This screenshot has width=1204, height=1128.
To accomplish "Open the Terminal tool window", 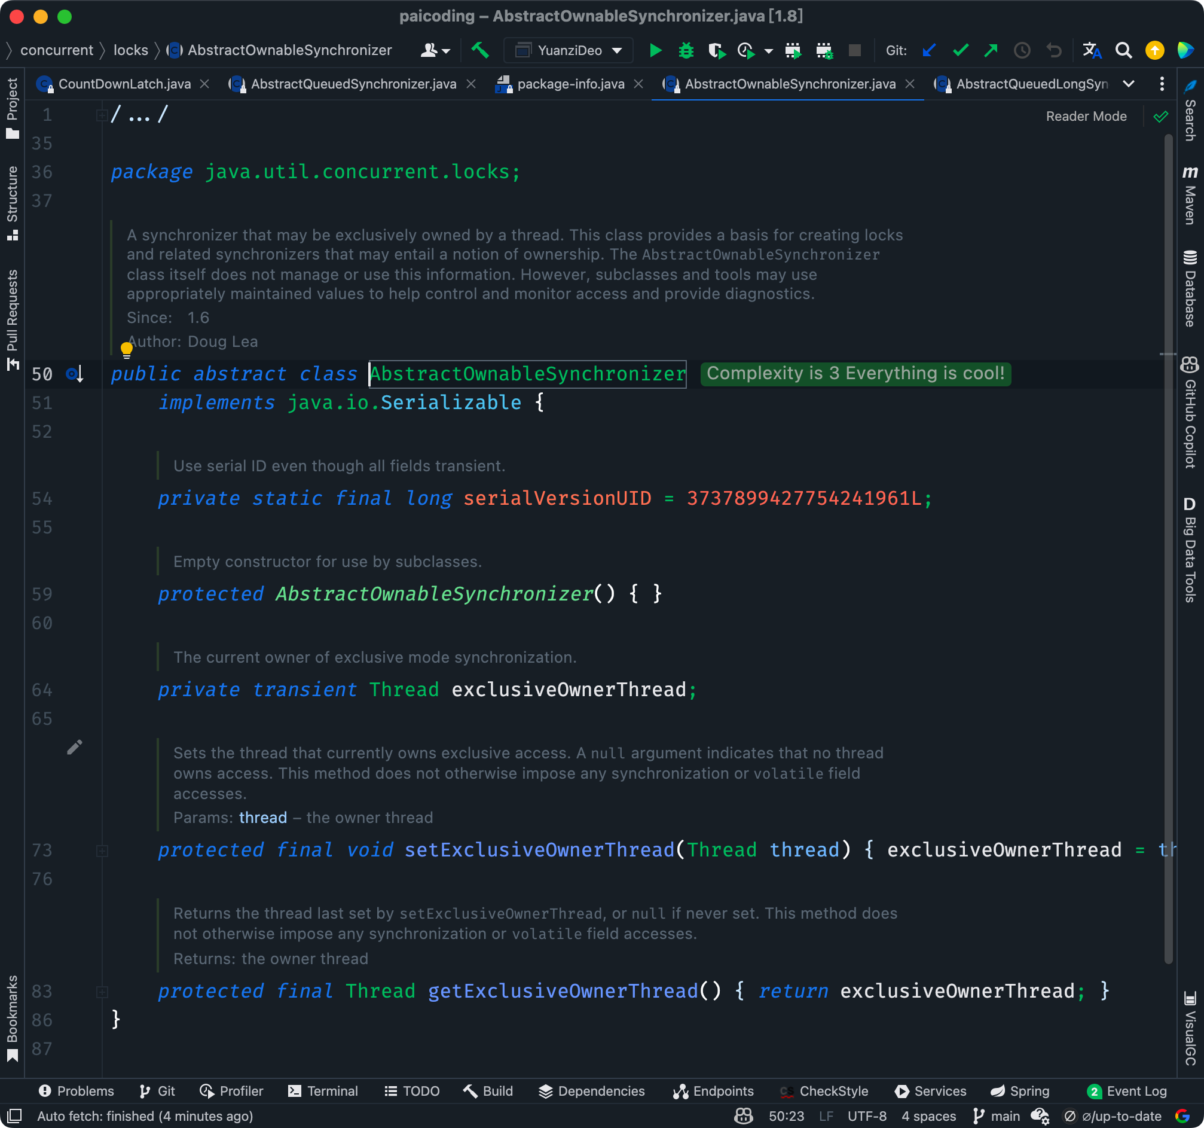I will point(323,1091).
